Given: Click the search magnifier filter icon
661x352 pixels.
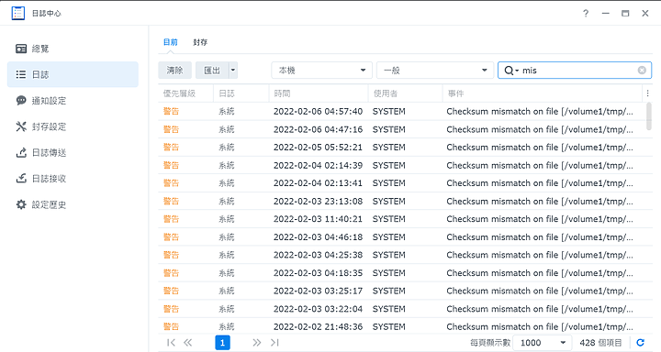Looking at the screenshot, I should tap(511, 71).
